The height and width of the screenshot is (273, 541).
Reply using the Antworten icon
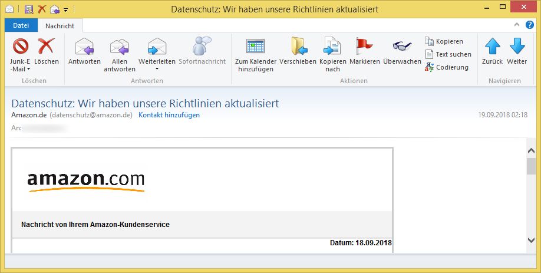(84, 46)
